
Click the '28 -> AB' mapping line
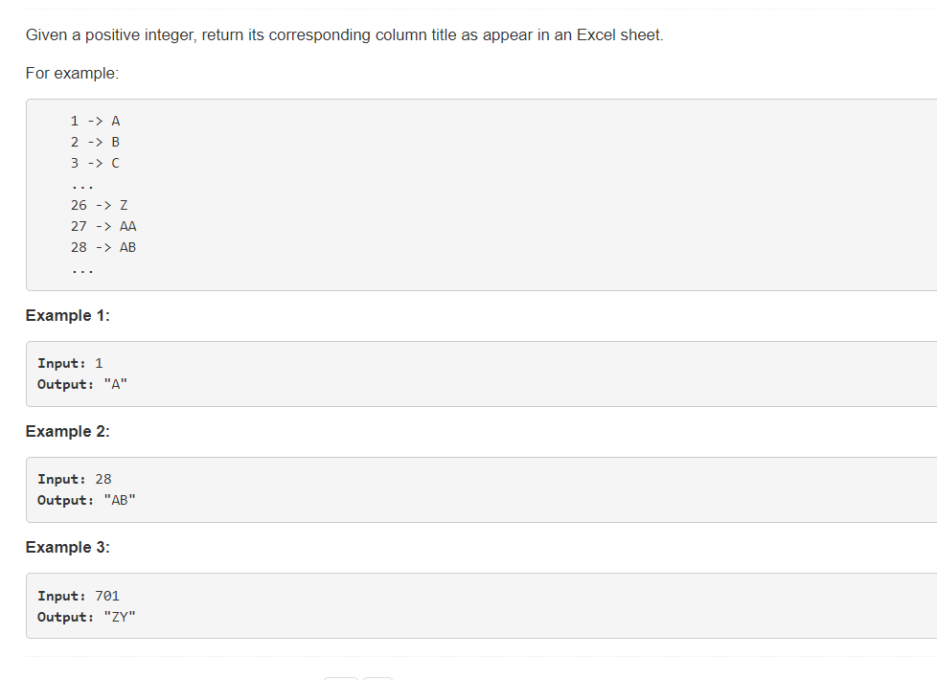[x=103, y=247]
